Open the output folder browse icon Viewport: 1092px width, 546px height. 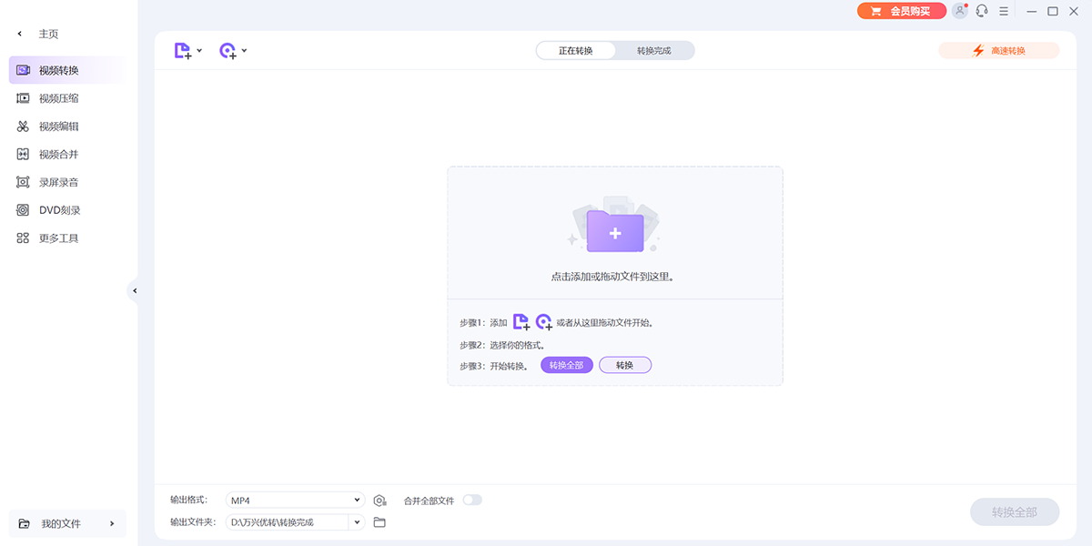pos(380,522)
